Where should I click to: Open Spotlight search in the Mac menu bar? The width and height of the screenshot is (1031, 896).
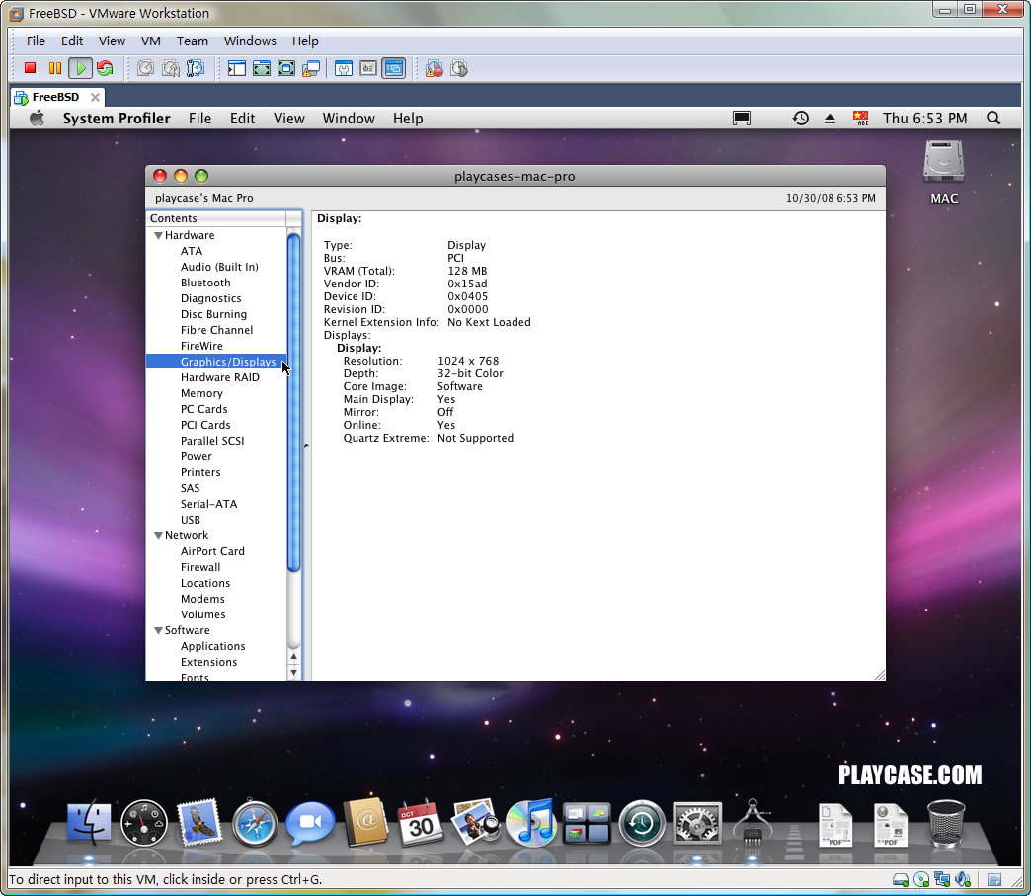point(993,119)
